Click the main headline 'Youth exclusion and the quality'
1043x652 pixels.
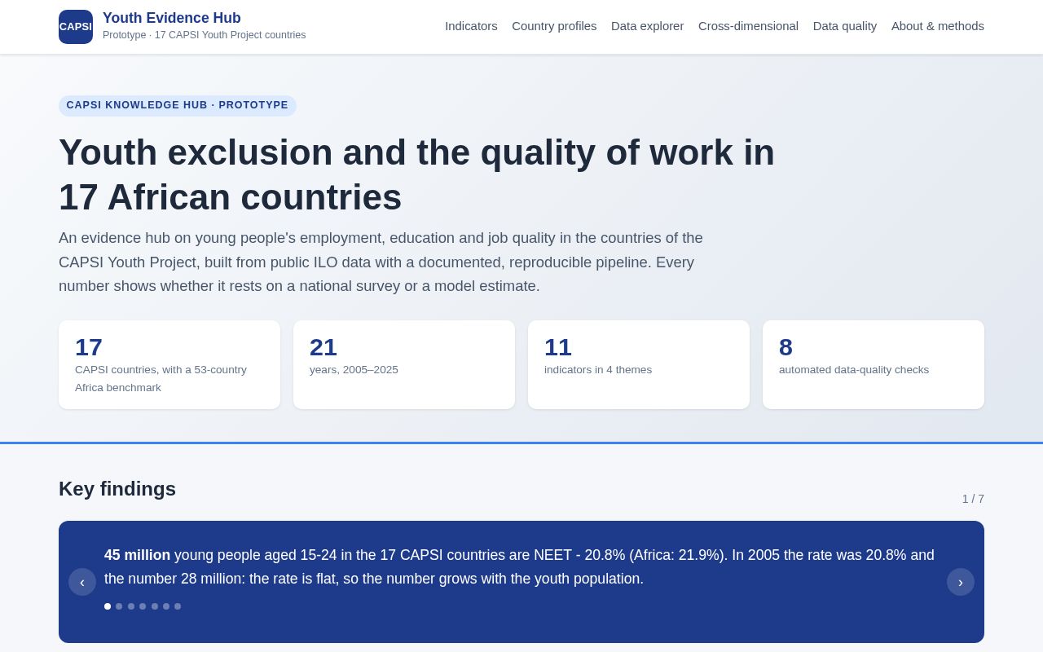[416, 174]
